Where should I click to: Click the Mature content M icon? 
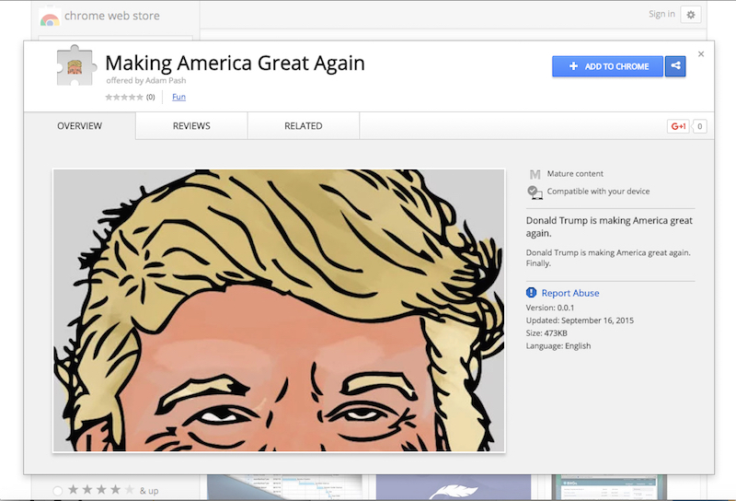535,174
